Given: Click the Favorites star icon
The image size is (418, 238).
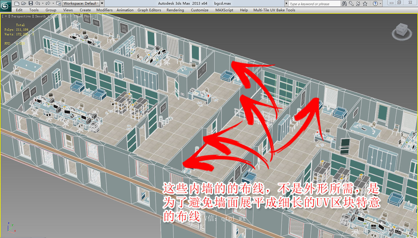Looking at the screenshot, I should (x=365, y=3).
